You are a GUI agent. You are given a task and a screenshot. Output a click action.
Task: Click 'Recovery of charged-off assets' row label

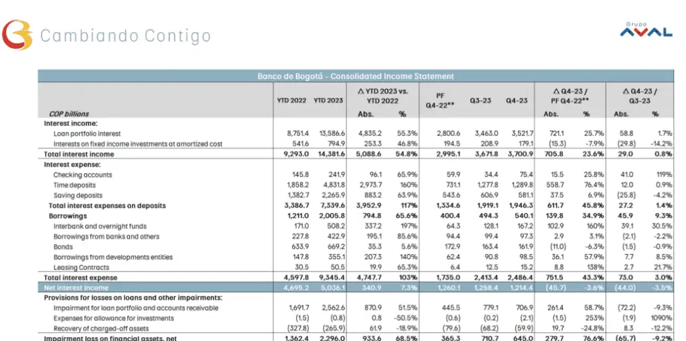[x=101, y=328]
